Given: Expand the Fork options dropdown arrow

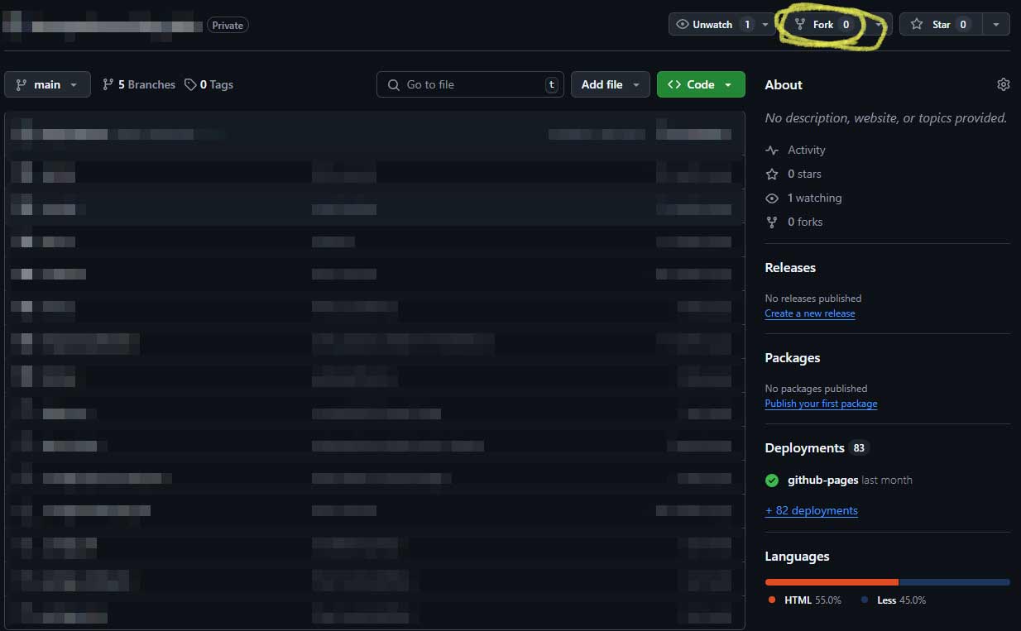Looking at the screenshot, I should tap(879, 24).
